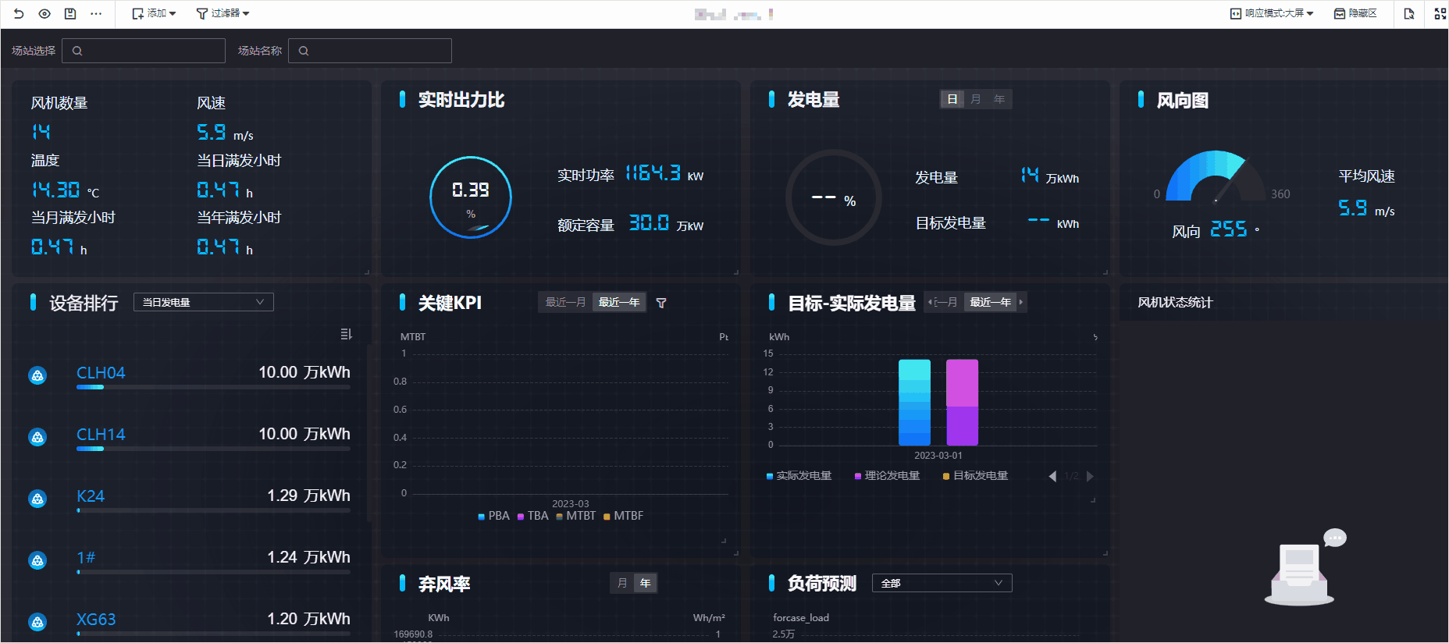The width and height of the screenshot is (1449, 643).
Task: Save the dashboard with the disk icon
Action: [70, 13]
